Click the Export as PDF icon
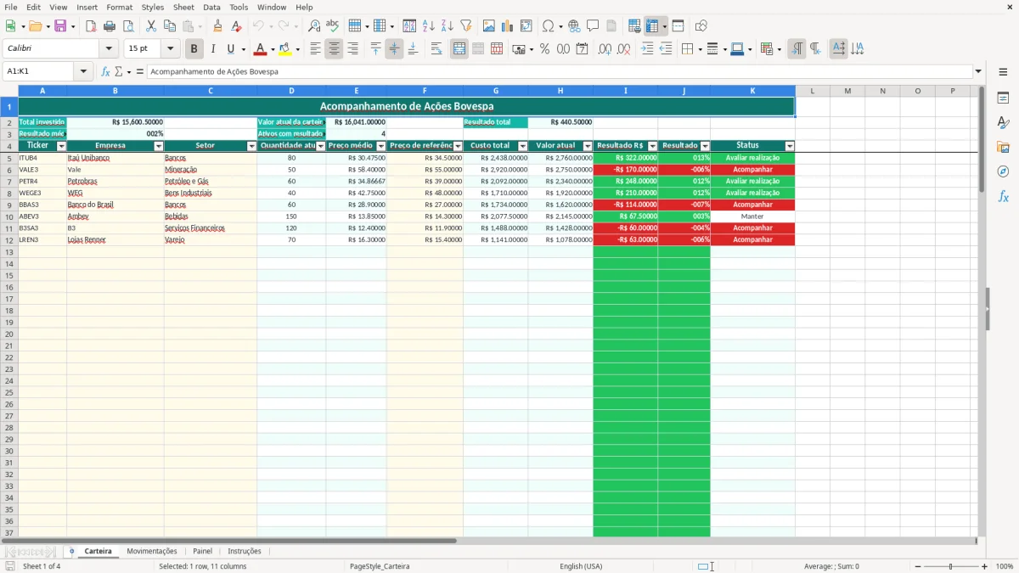1019x573 pixels. [91, 26]
